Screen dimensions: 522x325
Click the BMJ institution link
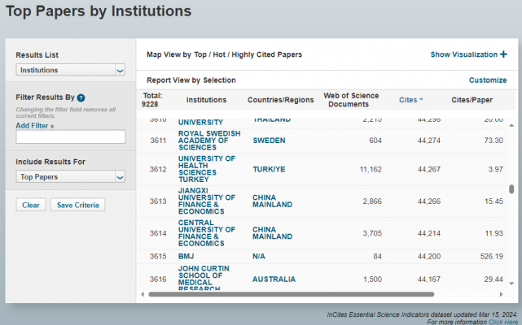186,256
